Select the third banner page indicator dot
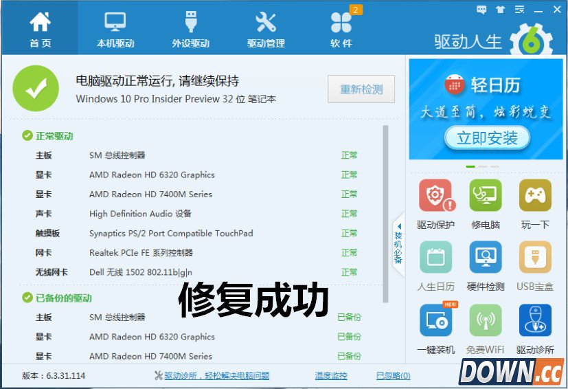The width and height of the screenshot is (568, 389). point(495,166)
